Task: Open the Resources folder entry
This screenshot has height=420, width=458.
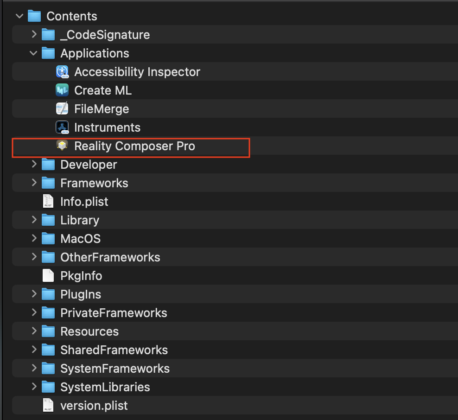Action: point(89,331)
